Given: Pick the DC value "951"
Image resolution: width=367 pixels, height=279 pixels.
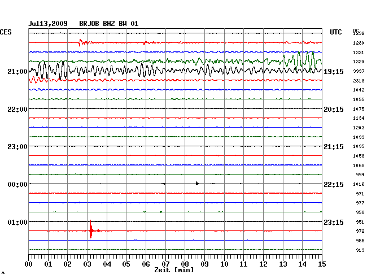Looking at the screenshot, I should coord(360,222).
